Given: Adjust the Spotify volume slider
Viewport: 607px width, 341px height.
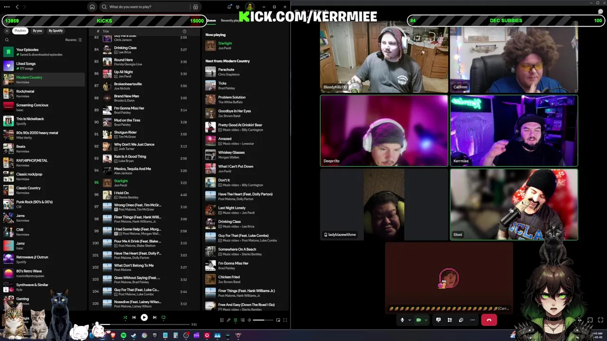Looking at the screenshot, I should coord(262,320).
